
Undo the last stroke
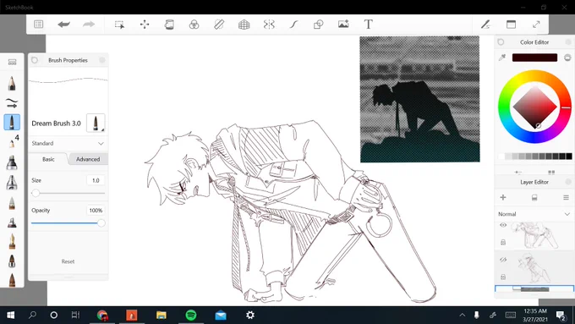[63, 25]
